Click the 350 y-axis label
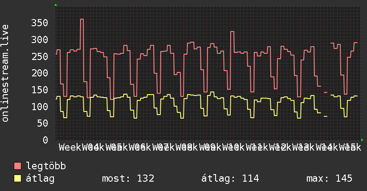Screen dimensions: 367x191 (x=40, y=23)
